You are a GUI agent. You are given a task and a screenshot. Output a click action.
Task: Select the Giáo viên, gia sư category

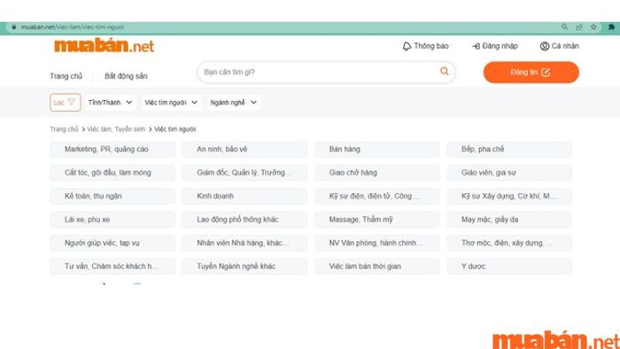(509, 173)
